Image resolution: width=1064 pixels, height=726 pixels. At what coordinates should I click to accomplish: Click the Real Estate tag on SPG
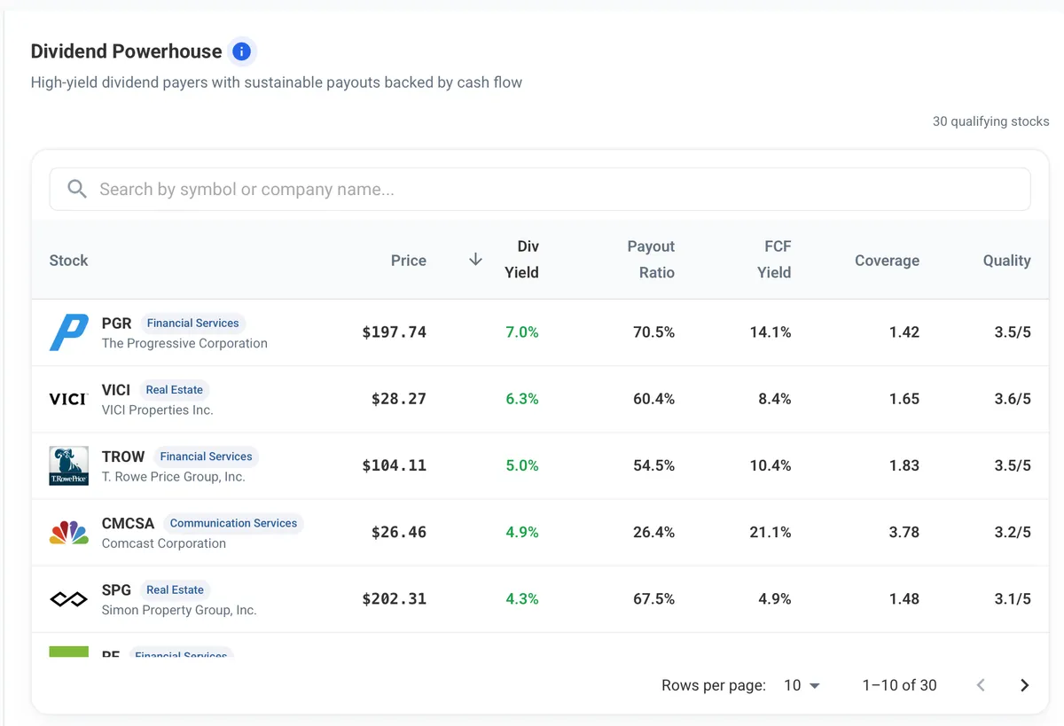[175, 589]
